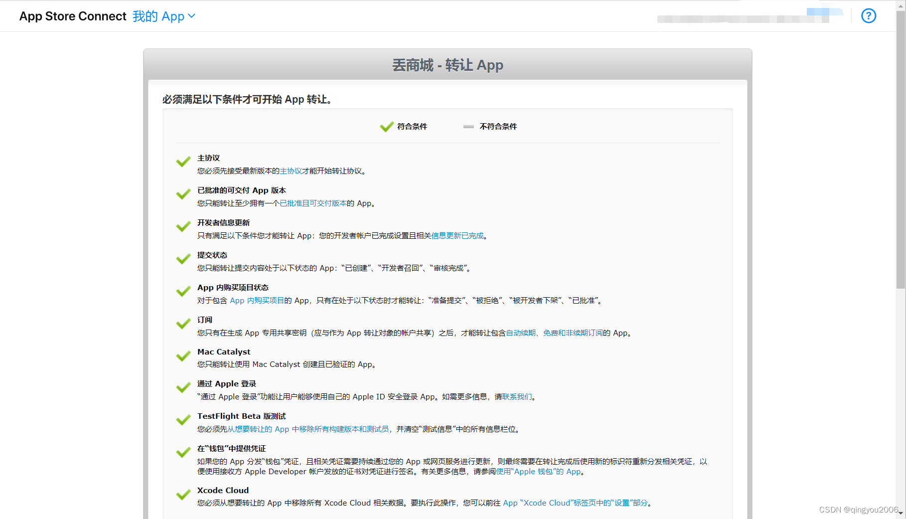Screen dimensions: 906x519
Task: Click the 在"钱包"中提供凭证 requirement title
Action: pyautogui.click(x=232, y=449)
